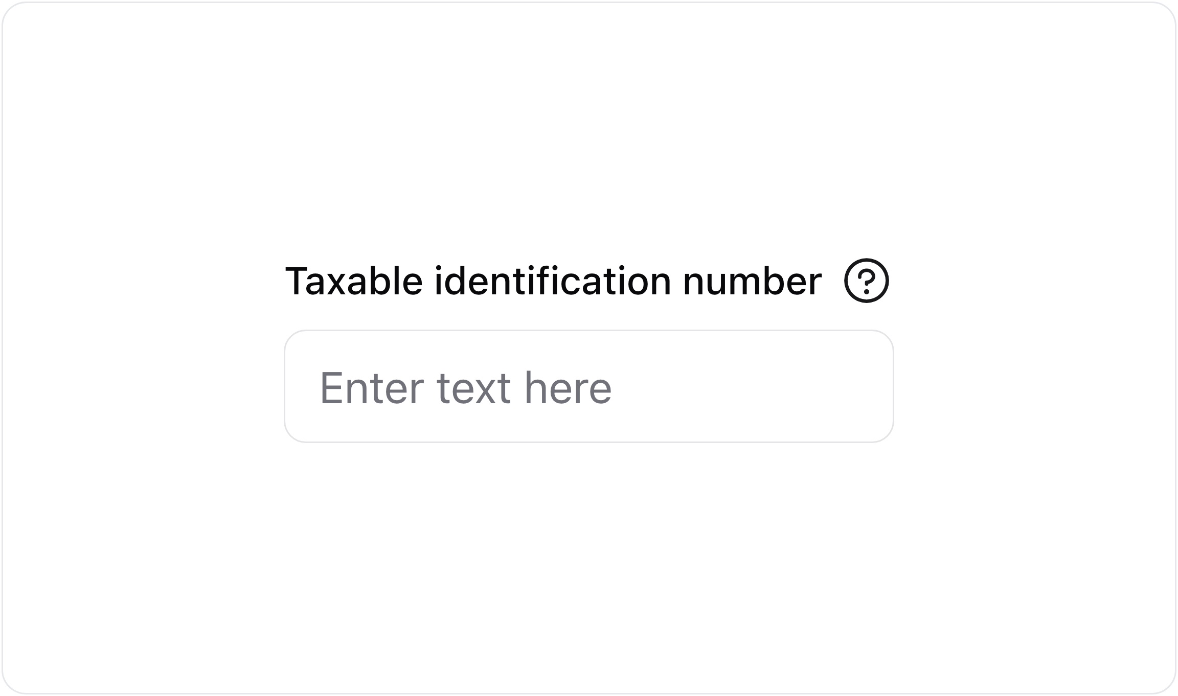Viewport: 1178px width, 696px height.
Task: Click the question mark help icon
Action: pos(866,281)
